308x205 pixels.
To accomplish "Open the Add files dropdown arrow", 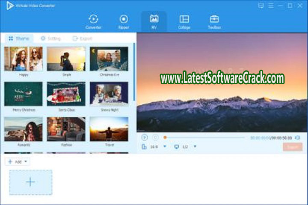I will click(x=26, y=162).
